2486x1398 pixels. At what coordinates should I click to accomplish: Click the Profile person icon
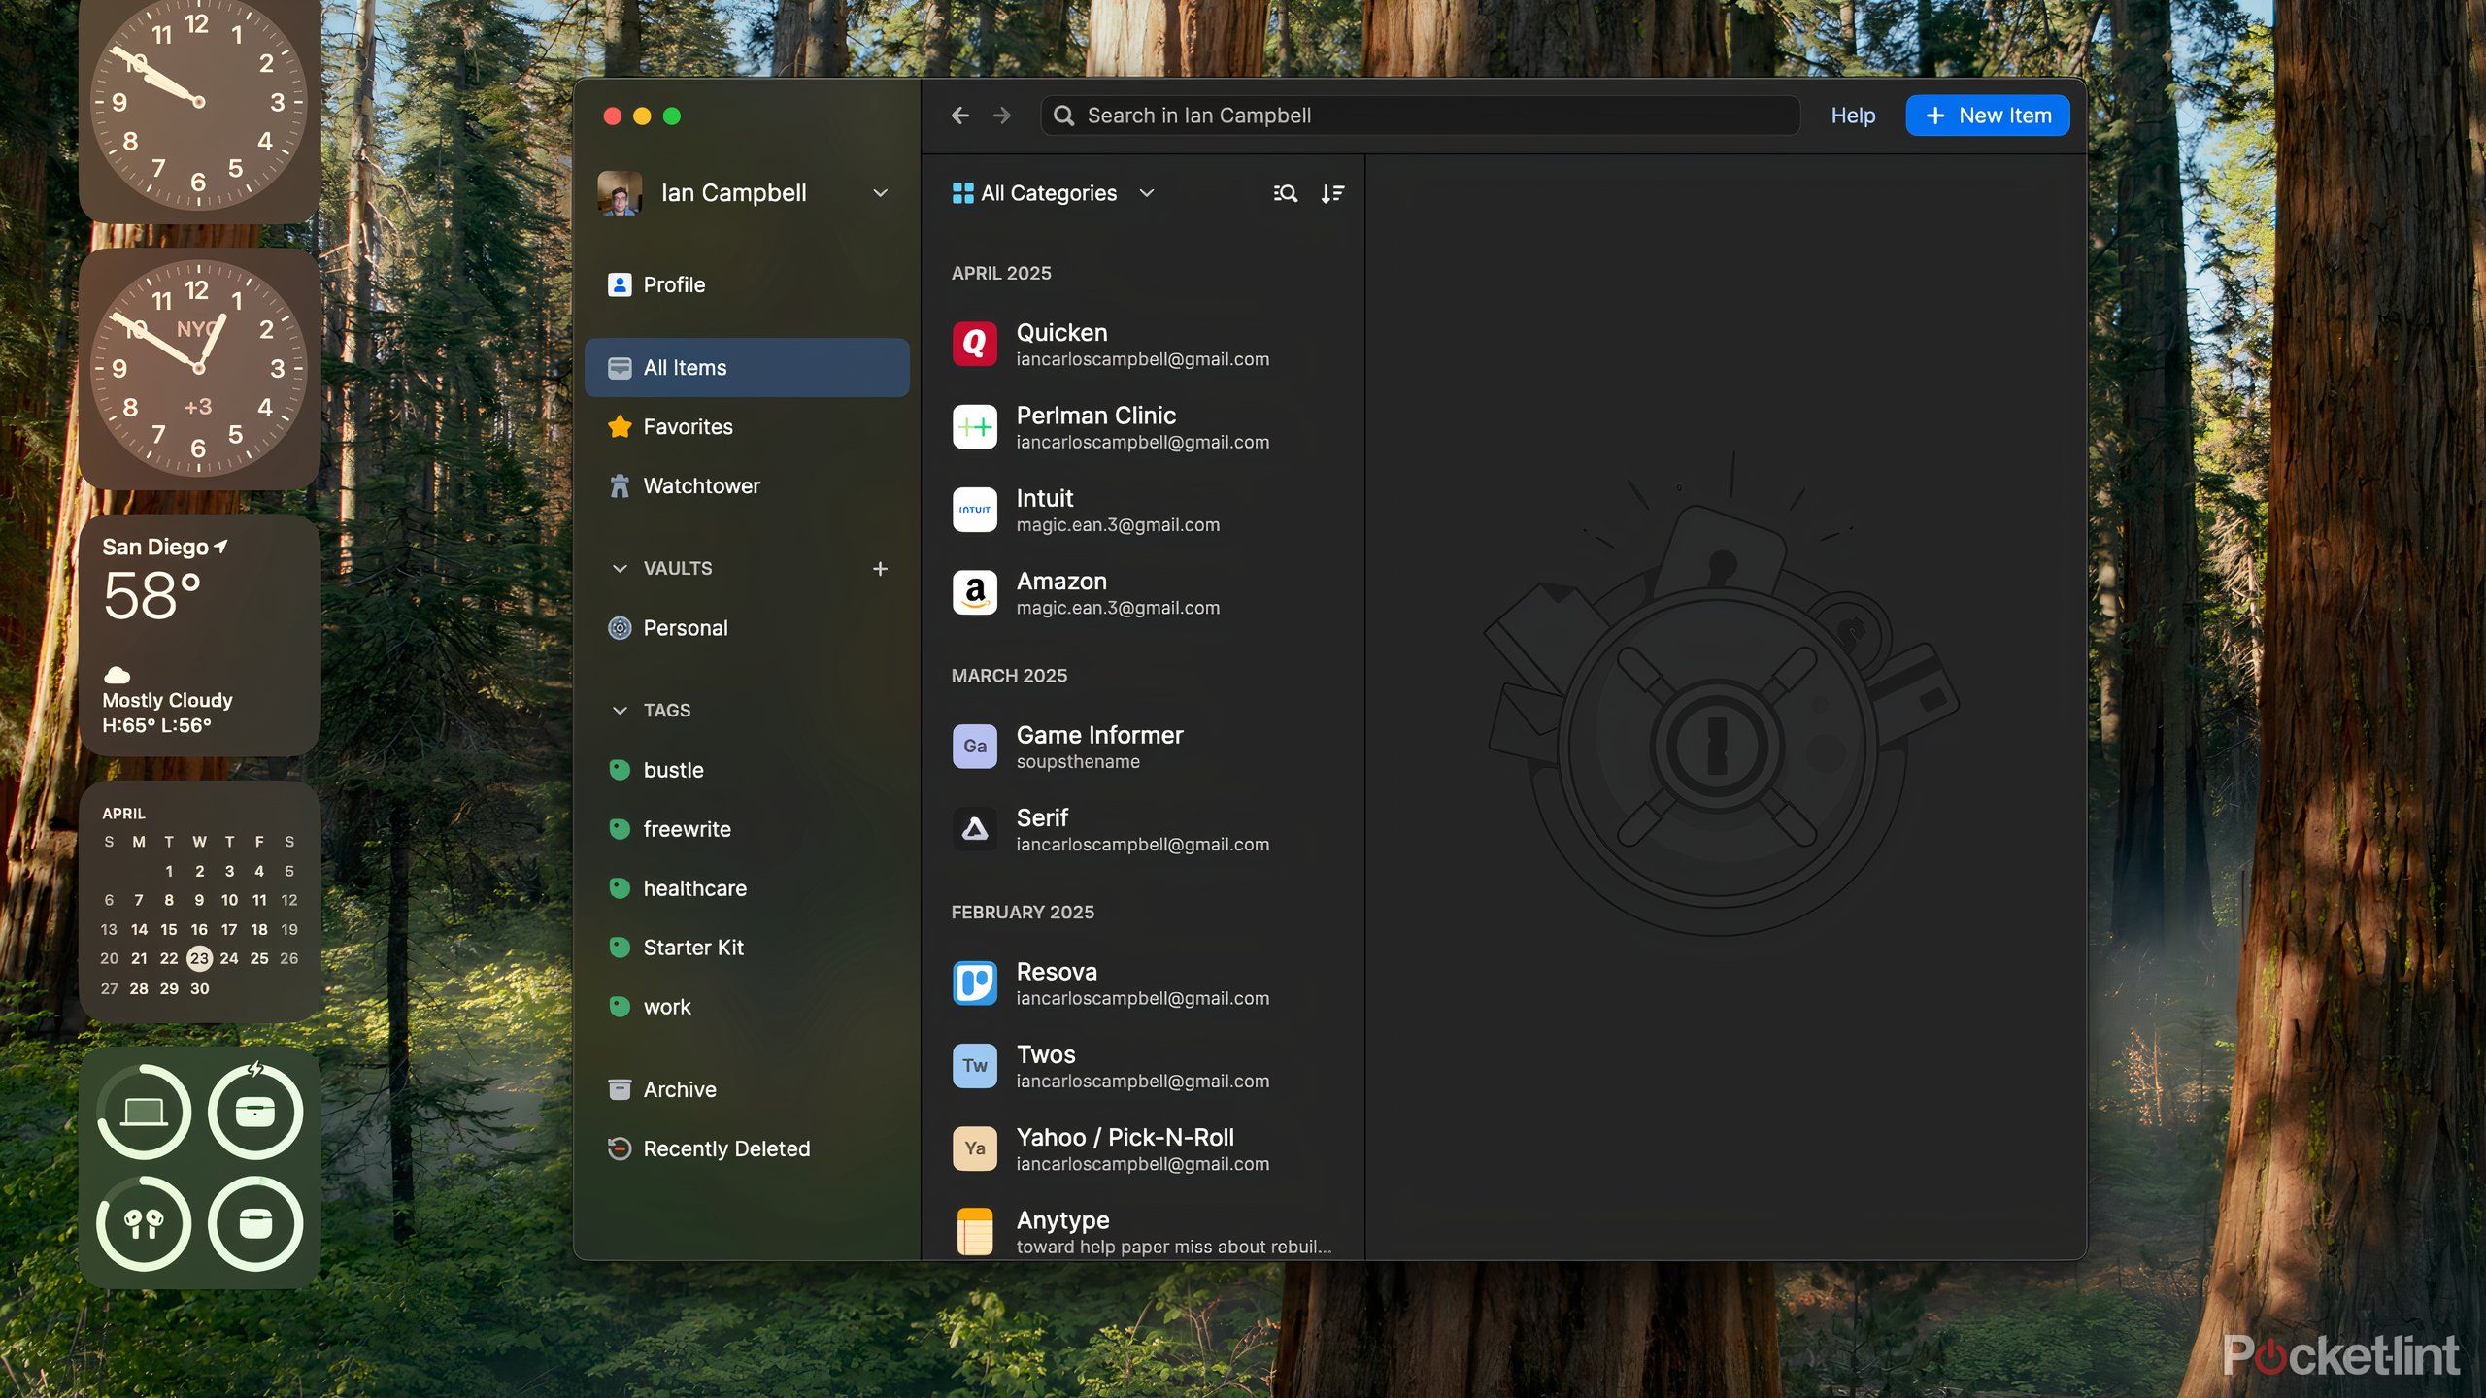click(x=620, y=284)
